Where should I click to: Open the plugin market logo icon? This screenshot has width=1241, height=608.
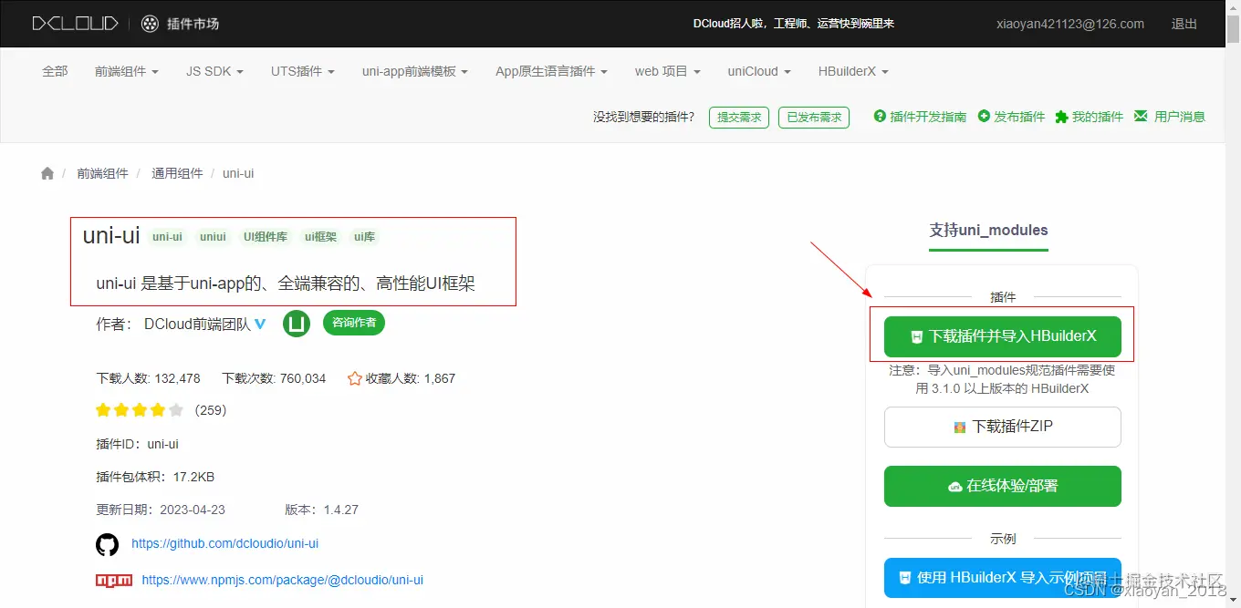pyautogui.click(x=151, y=24)
